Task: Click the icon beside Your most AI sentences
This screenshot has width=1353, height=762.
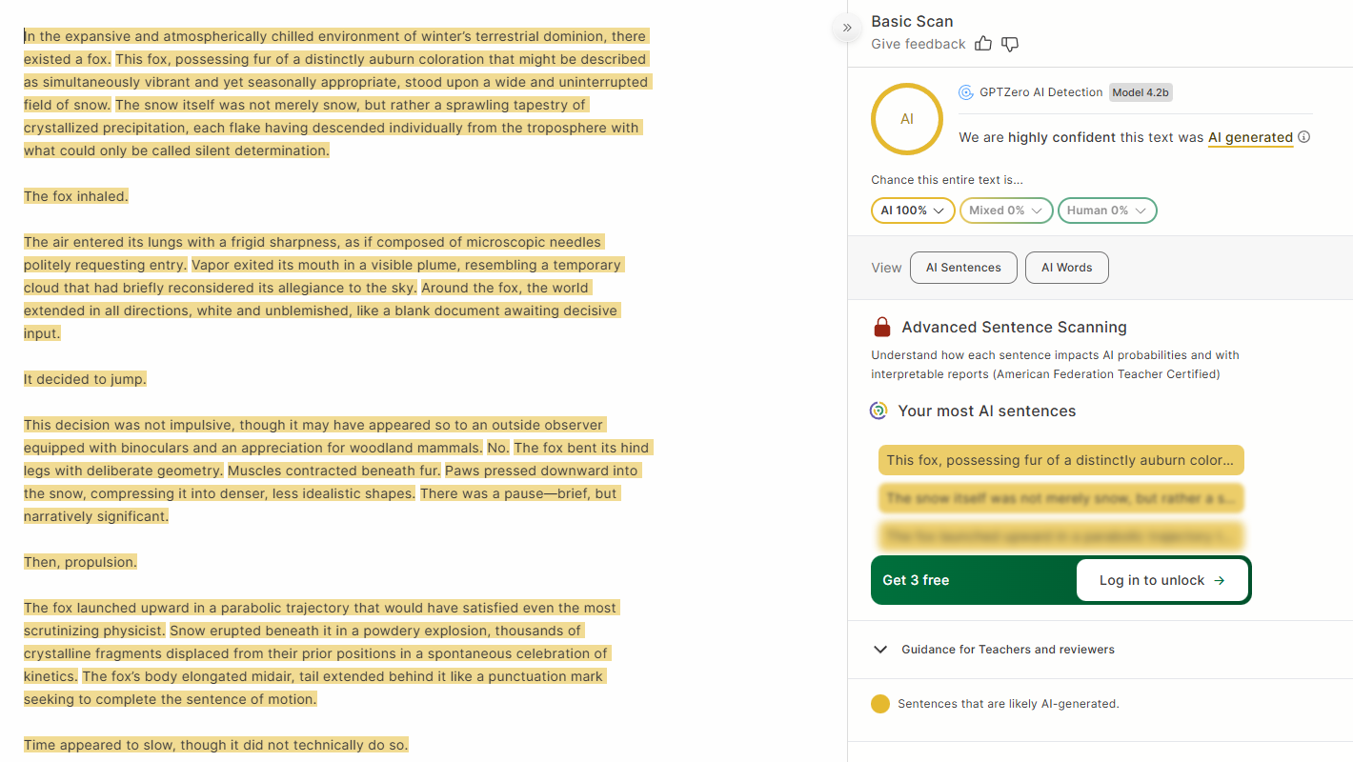Action: point(878,411)
